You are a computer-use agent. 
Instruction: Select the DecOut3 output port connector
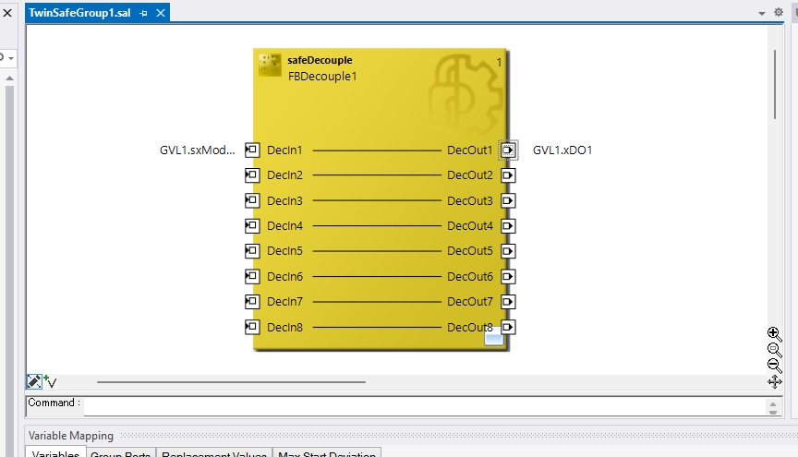coord(508,200)
